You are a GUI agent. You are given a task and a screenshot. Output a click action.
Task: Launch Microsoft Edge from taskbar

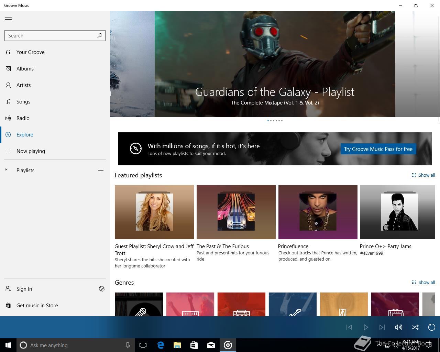pyautogui.click(x=160, y=345)
